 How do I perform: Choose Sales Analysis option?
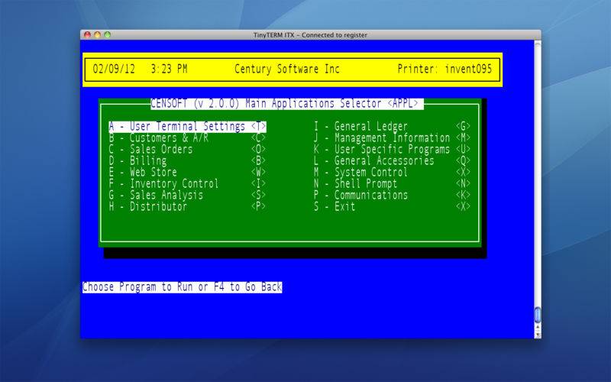coord(187,195)
